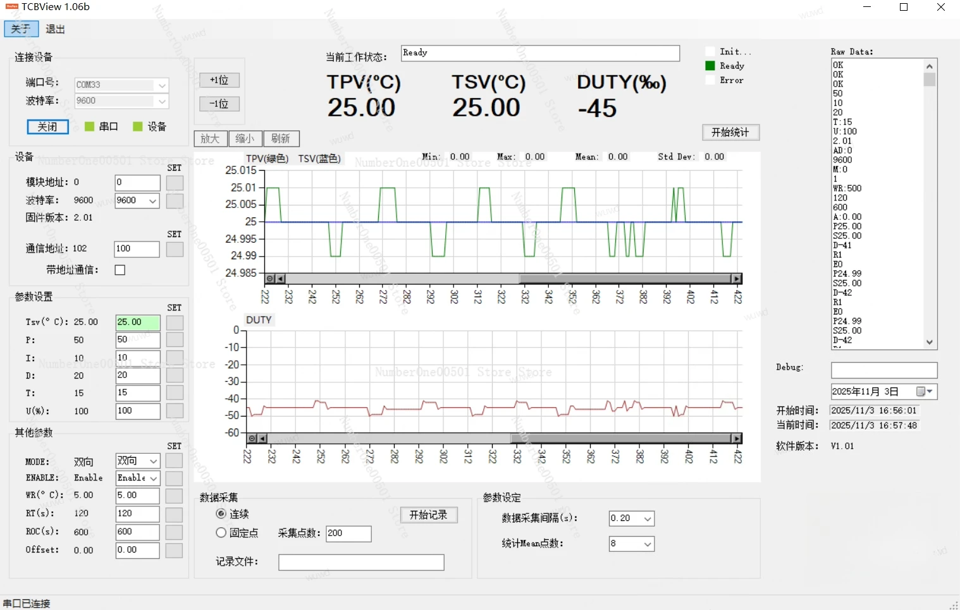Click the 开始记录 button

point(428,515)
